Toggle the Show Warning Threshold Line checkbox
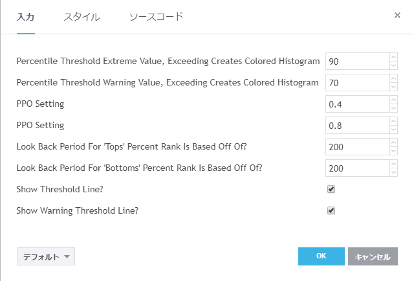Image resolution: width=414 pixels, height=281 pixels. click(x=331, y=210)
